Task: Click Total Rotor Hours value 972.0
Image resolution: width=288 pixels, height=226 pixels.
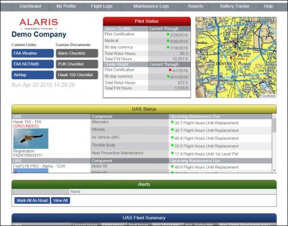Action: 183,83
